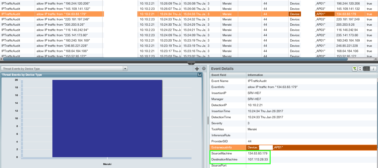Click the Device: cell in the highlighted row
378x168 pixels.
point(295,14)
